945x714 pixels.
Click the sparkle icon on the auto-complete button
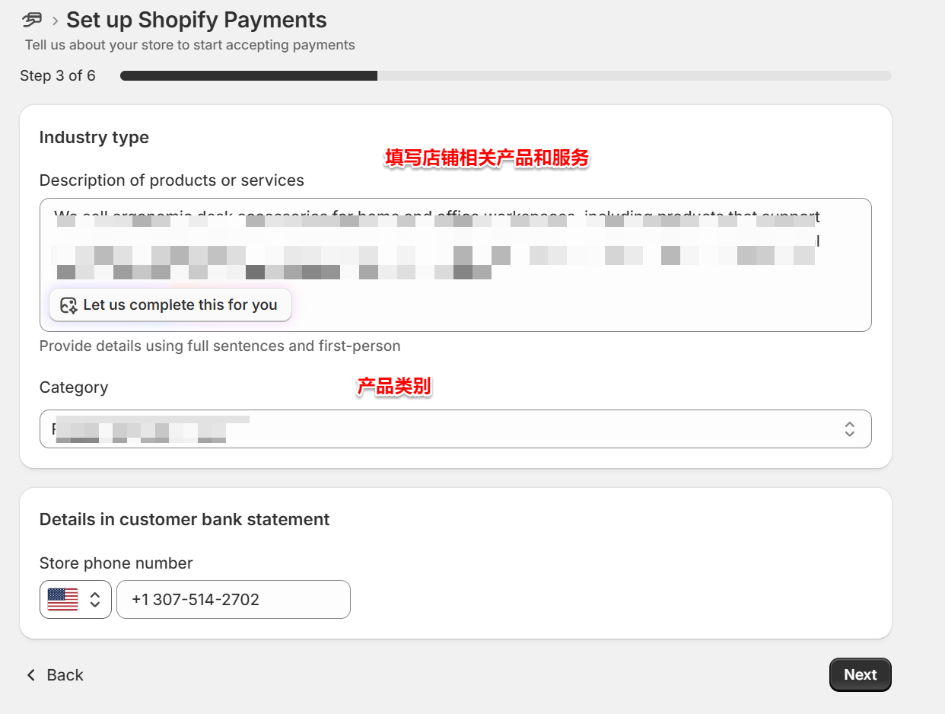[68, 305]
